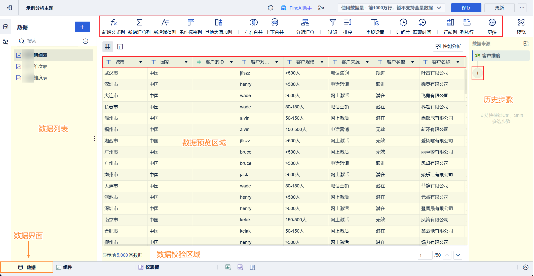The image size is (534, 276).
Task: Switch to the field structure view toggle
Action: 120,47
